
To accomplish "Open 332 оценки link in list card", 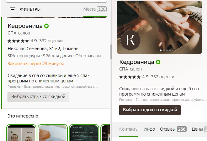I will pyautogui.click(x=51, y=41).
